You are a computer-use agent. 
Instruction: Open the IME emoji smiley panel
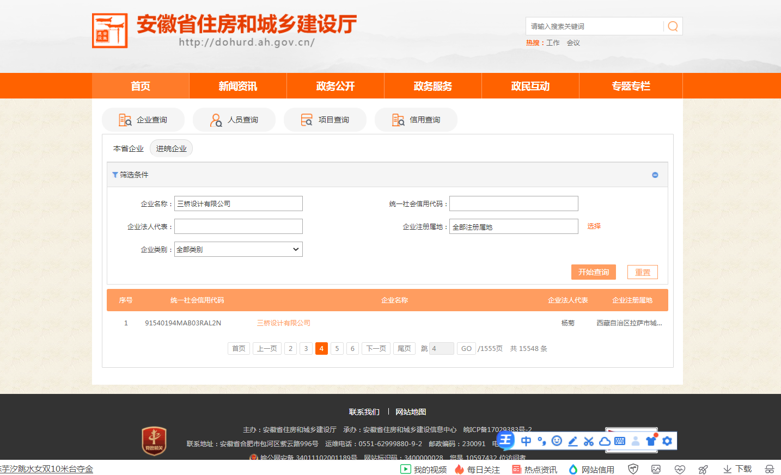pos(557,441)
